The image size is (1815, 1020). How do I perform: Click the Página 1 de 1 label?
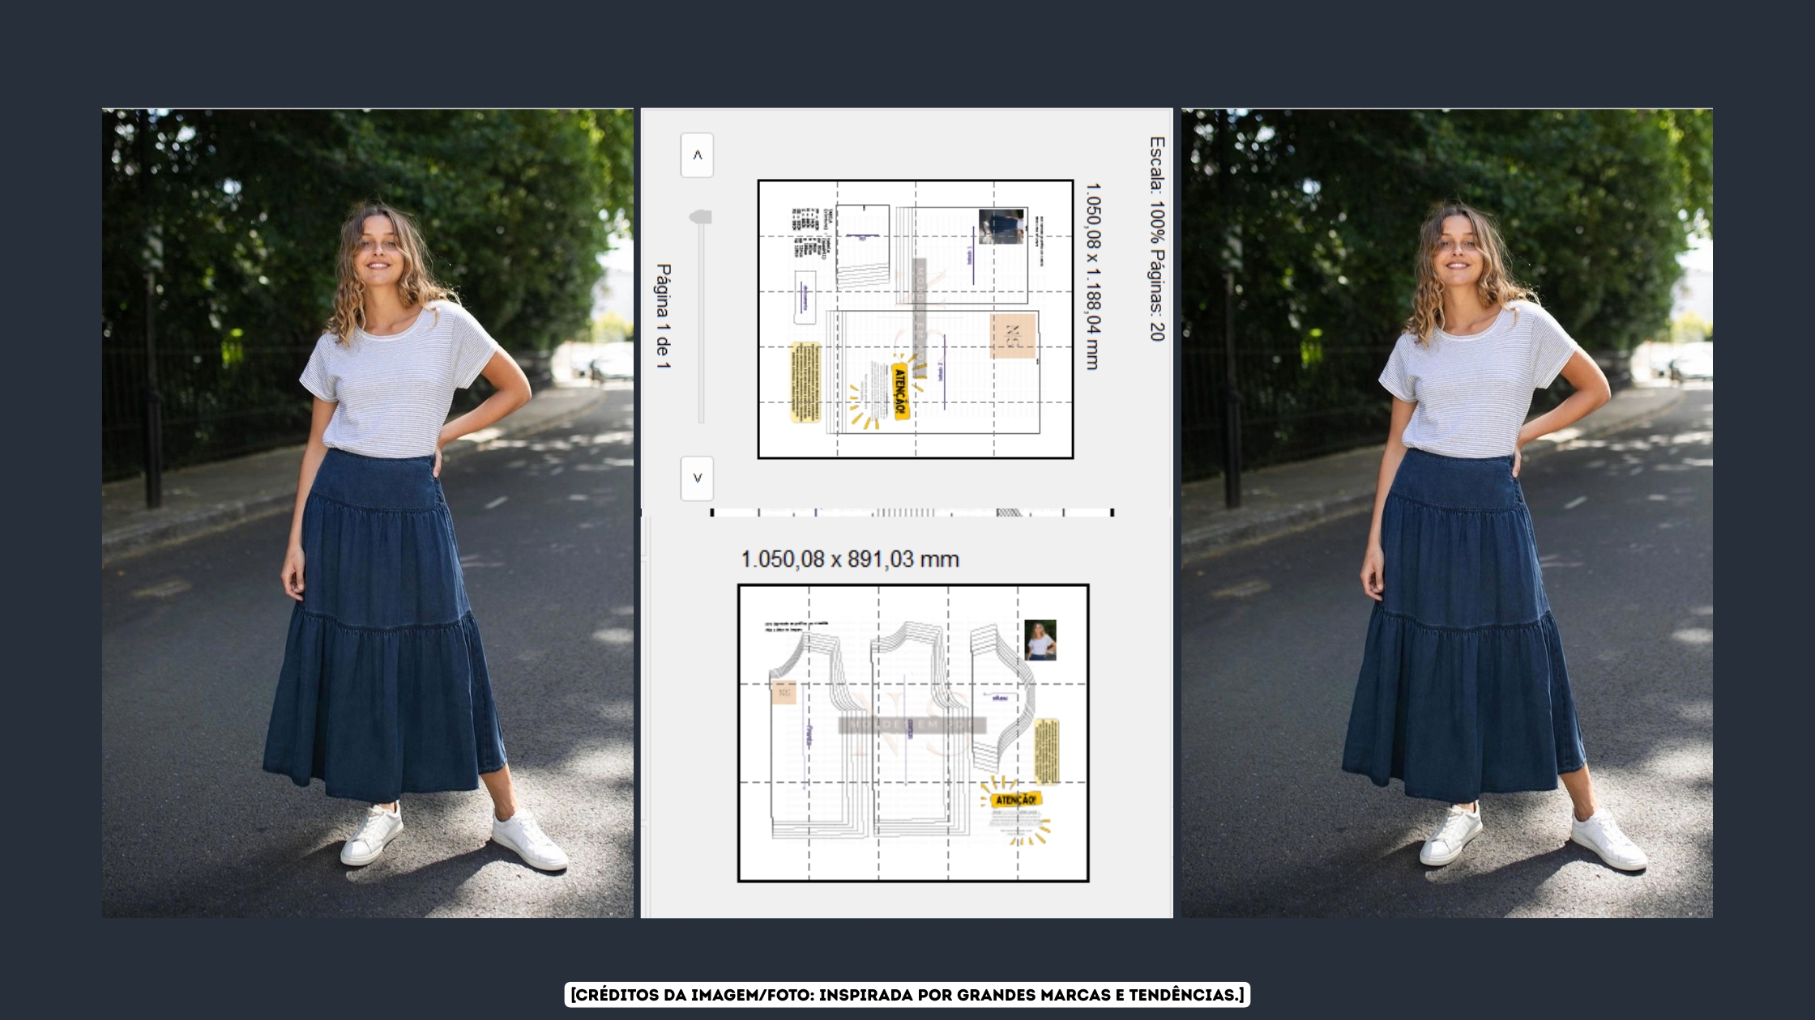tap(664, 316)
